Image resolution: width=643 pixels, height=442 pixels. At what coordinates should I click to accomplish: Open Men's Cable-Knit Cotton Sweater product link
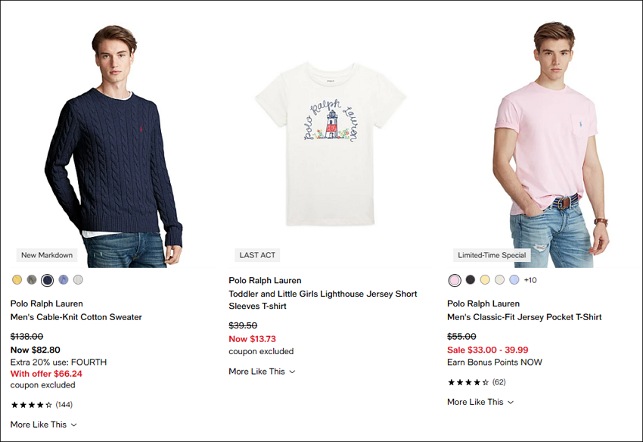click(x=76, y=317)
